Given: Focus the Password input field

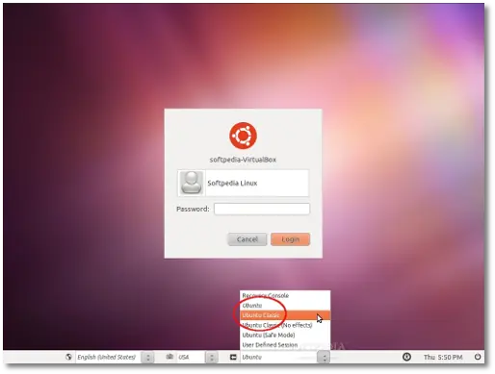Looking at the screenshot, I should coord(262,209).
